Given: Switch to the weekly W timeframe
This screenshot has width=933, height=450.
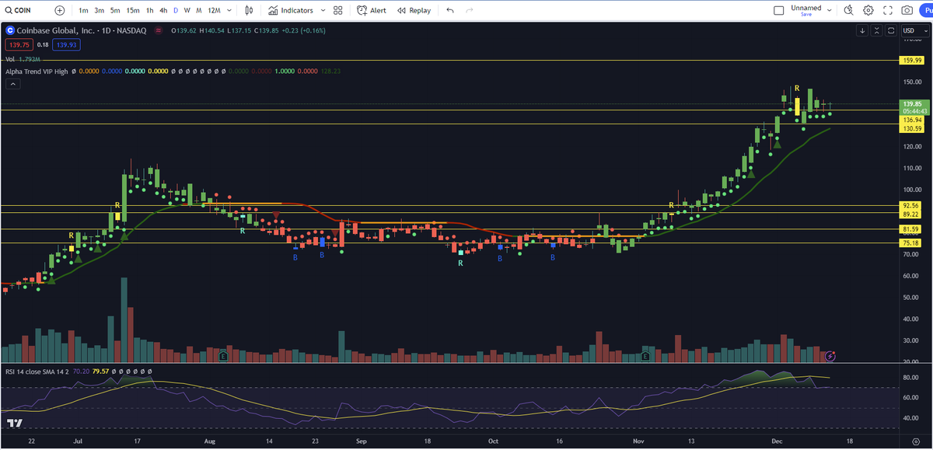Looking at the screenshot, I should (187, 11).
